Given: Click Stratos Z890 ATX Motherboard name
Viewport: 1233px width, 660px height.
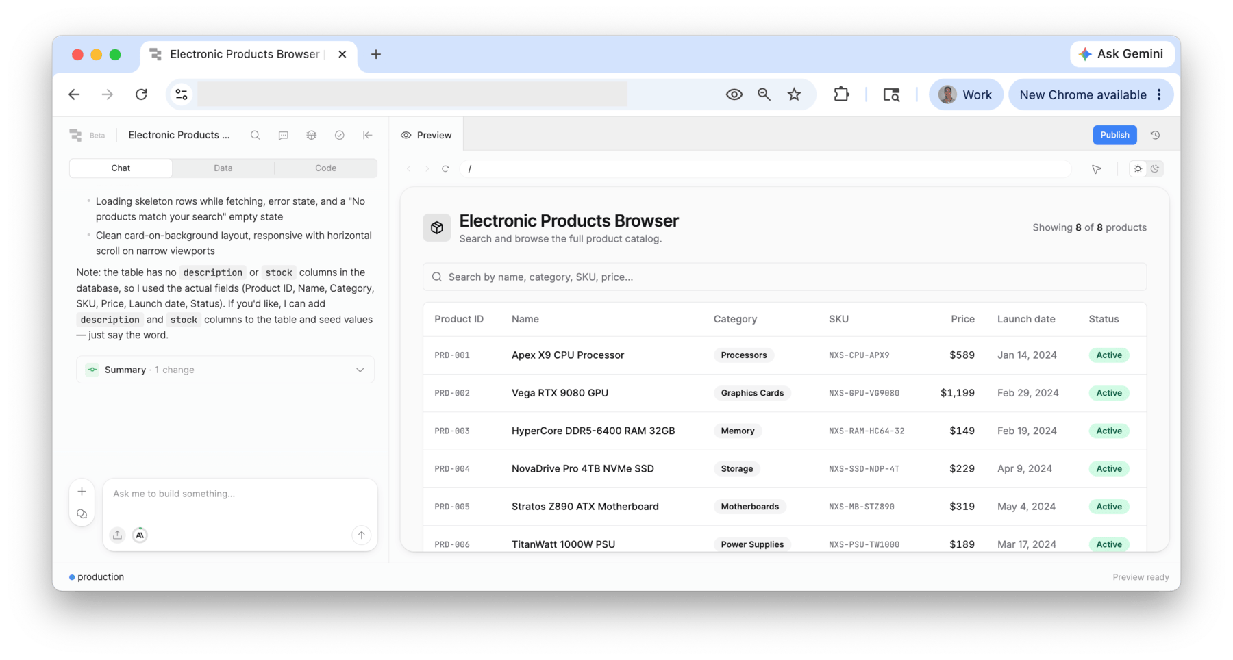Looking at the screenshot, I should point(585,507).
